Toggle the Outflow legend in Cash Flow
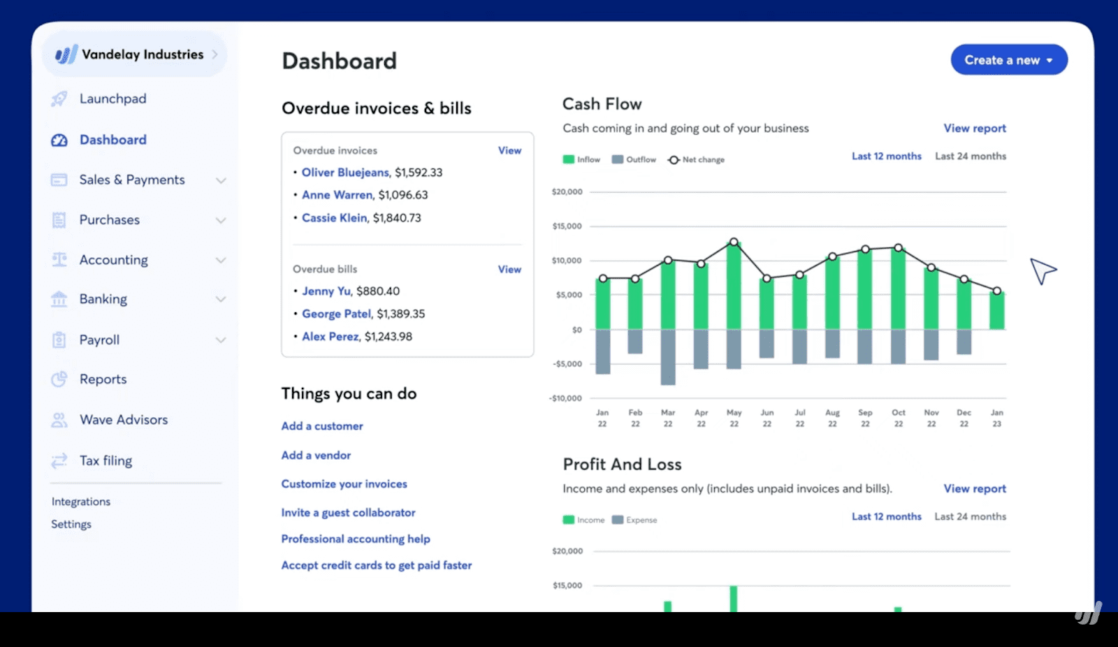 tap(633, 159)
